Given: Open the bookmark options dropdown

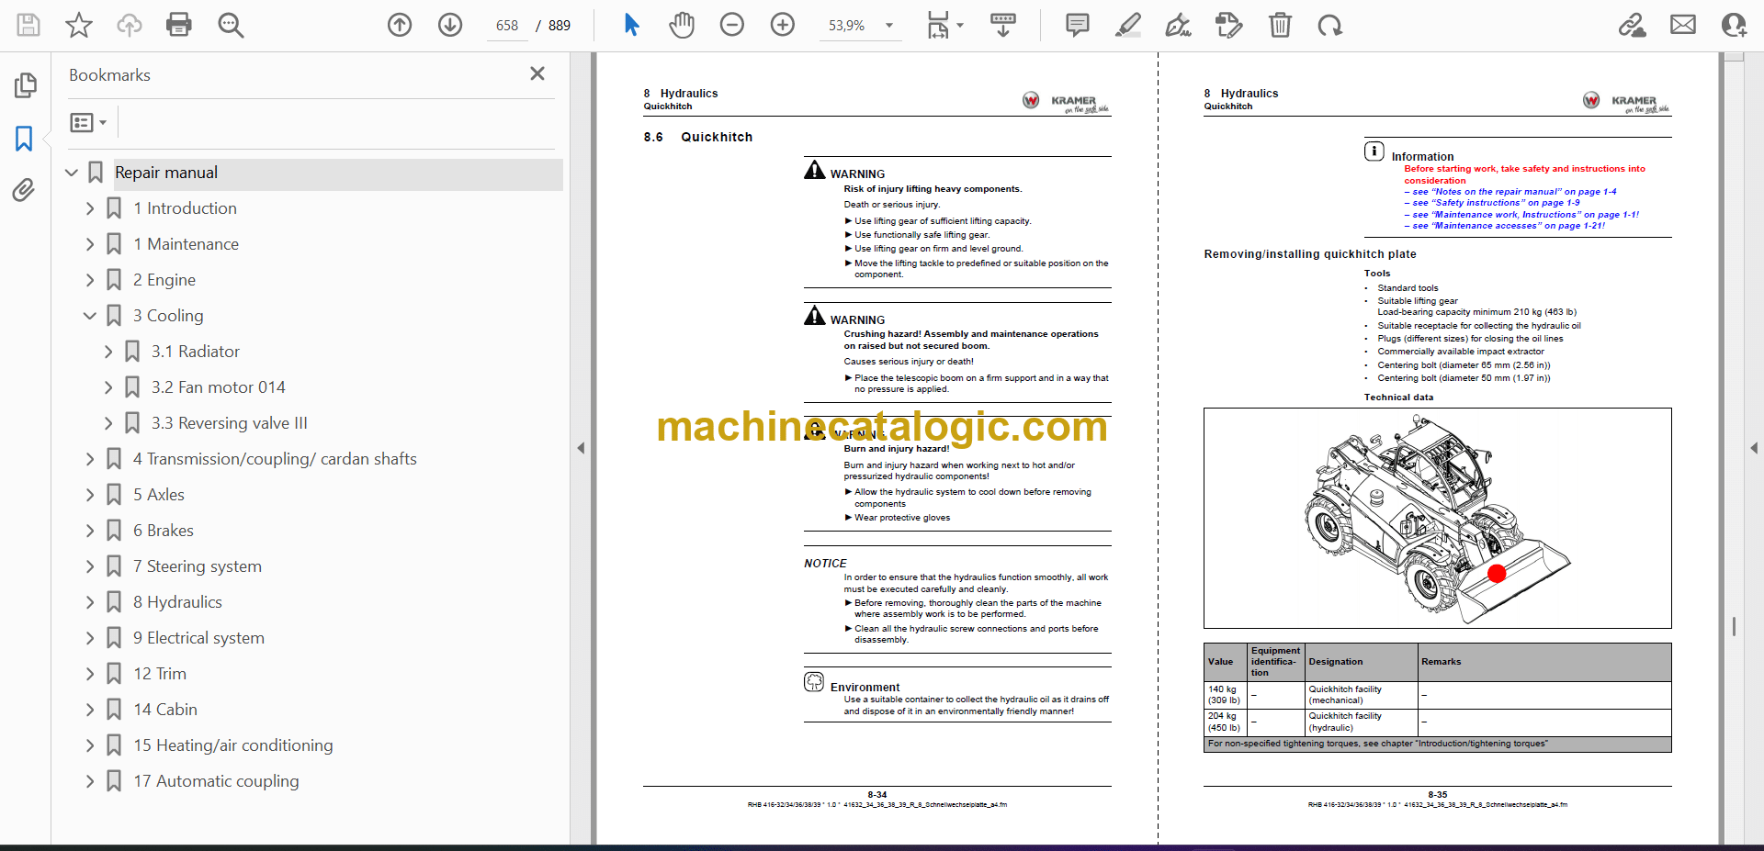Looking at the screenshot, I should [88, 122].
